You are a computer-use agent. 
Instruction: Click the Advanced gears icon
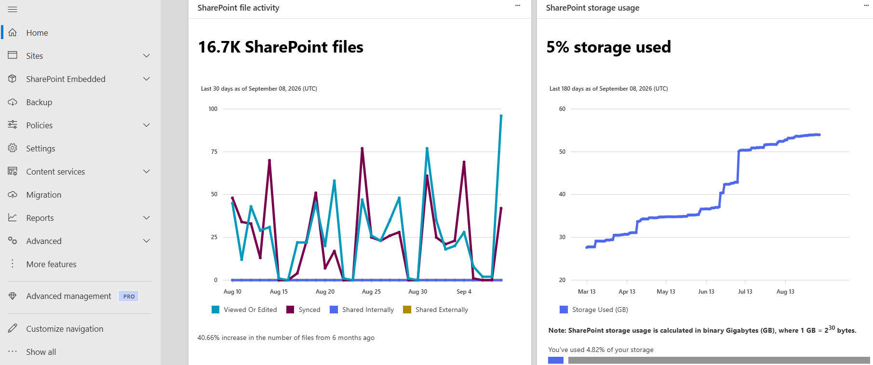pos(13,241)
